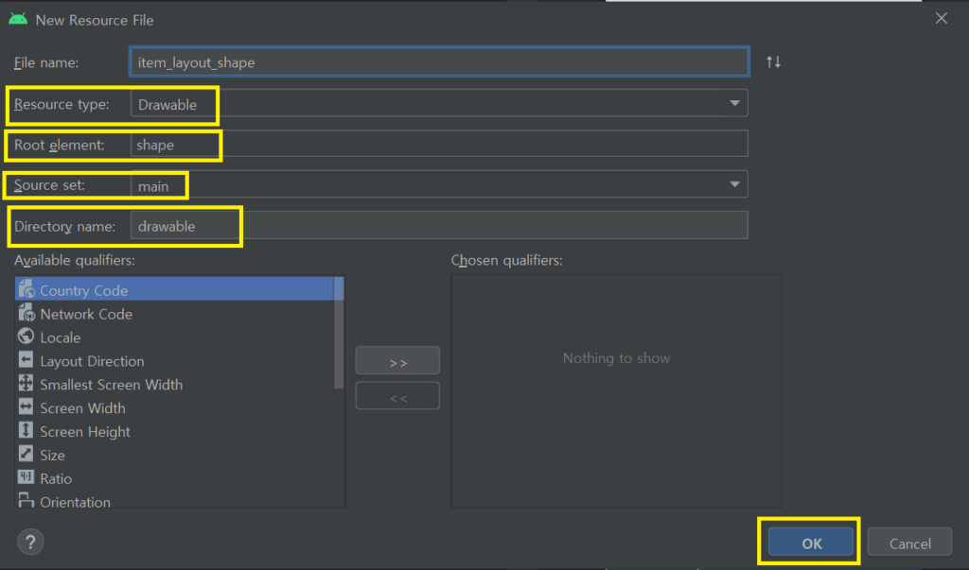Click the Country Code qualifier icon
Screen dimensions: 969x570
[26, 290]
